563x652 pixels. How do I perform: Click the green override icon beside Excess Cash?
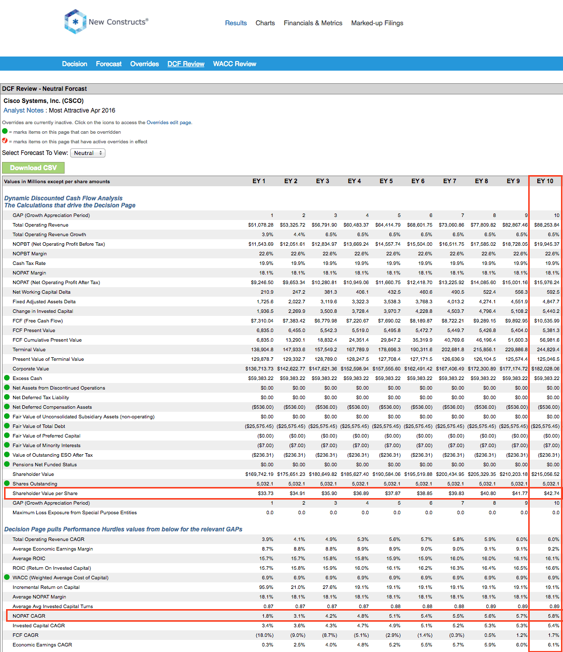coord(7,378)
